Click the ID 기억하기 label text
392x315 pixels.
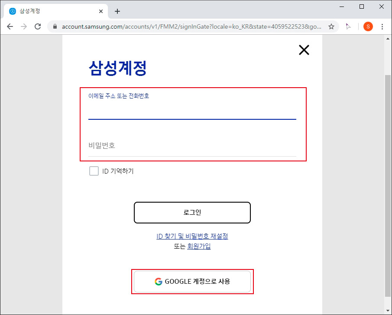pyautogui.click(x=118, y=171)
